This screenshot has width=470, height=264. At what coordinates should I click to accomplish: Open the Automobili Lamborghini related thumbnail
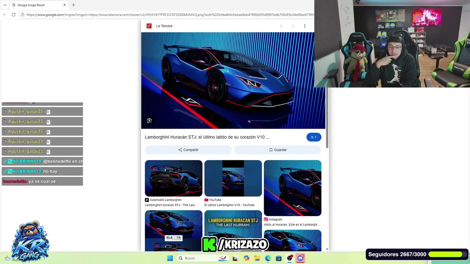174,178
